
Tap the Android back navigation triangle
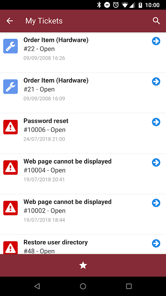pyautogui.click(x=37, y=286)
